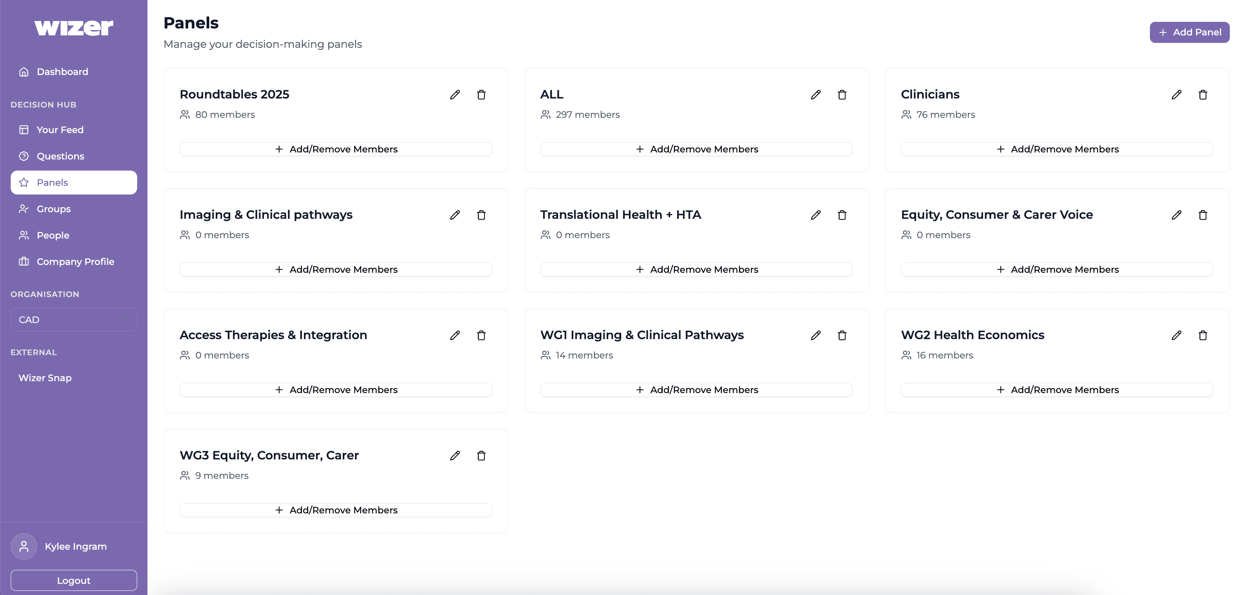Select Panels in the Decision Hub menu
The width and height of the screenshot is (1243, 595).
point(52,183)
